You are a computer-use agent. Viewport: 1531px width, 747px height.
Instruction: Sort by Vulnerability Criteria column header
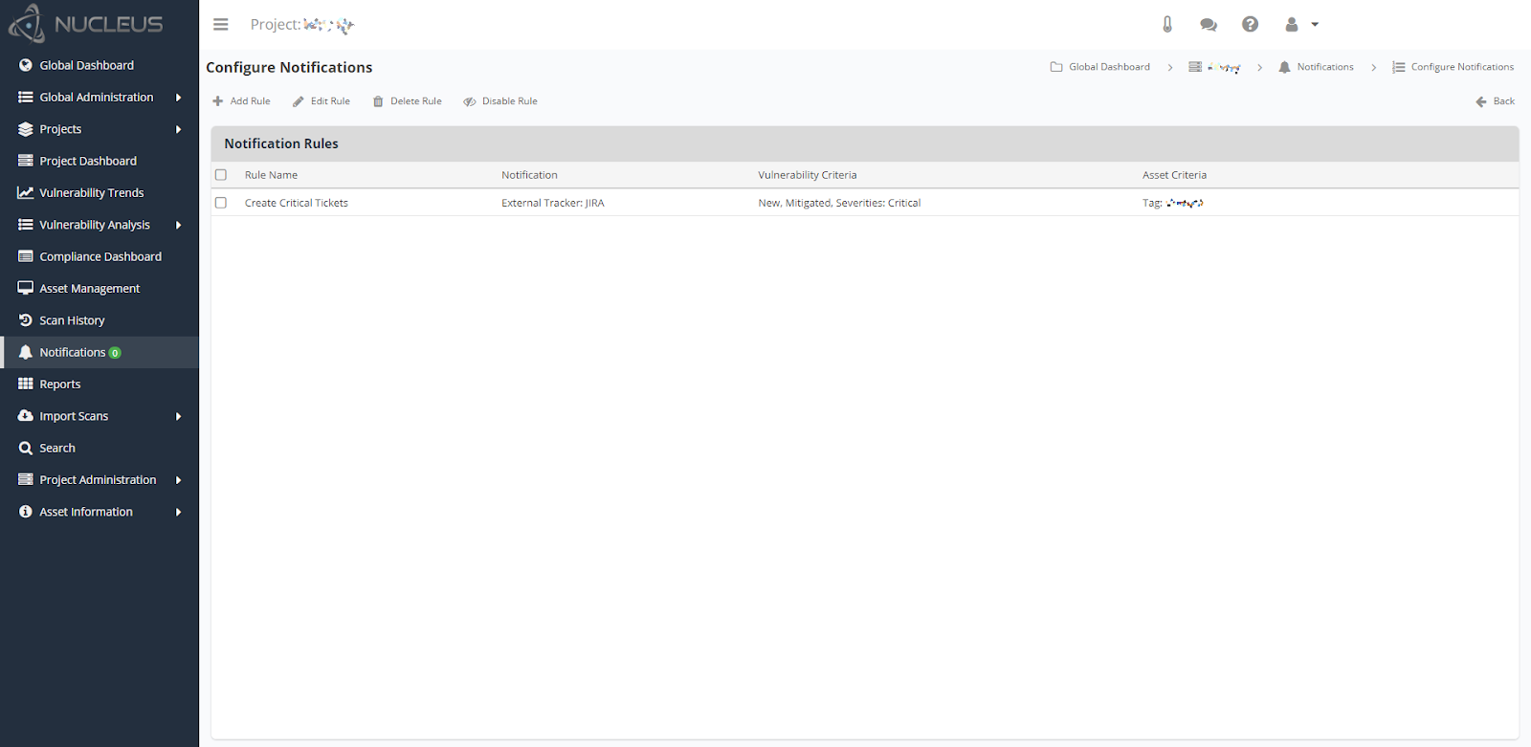point(808,175)
